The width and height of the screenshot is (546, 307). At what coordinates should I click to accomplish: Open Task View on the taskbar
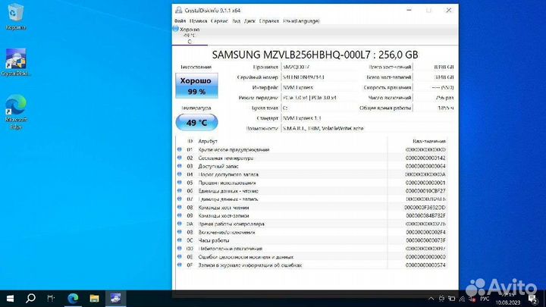click(x=51, y=299)
